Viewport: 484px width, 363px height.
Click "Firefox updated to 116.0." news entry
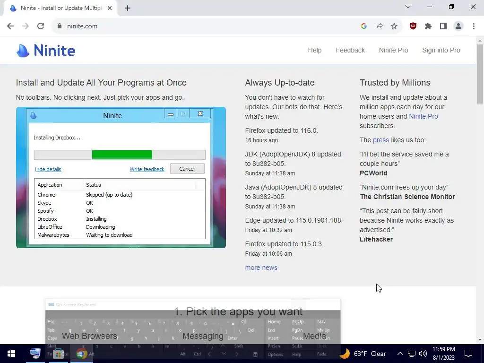tap(282, 130)
